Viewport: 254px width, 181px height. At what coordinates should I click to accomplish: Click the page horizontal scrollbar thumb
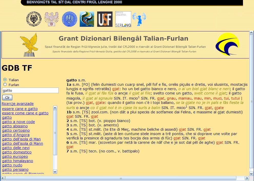121,178
